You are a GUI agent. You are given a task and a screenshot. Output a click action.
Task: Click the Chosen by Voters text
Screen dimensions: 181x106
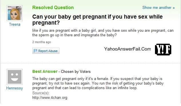(x=76, y=72)
